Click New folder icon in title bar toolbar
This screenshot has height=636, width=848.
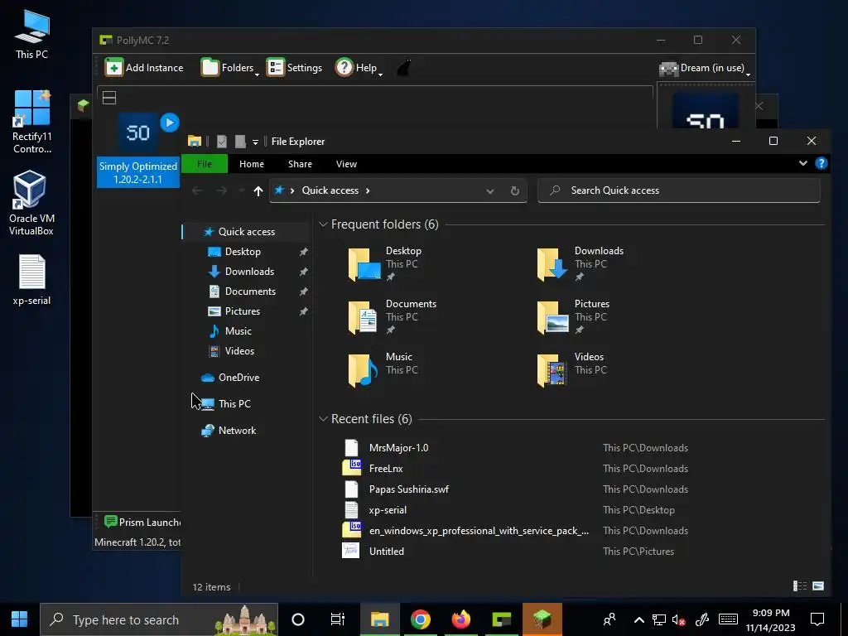(241, 141)
